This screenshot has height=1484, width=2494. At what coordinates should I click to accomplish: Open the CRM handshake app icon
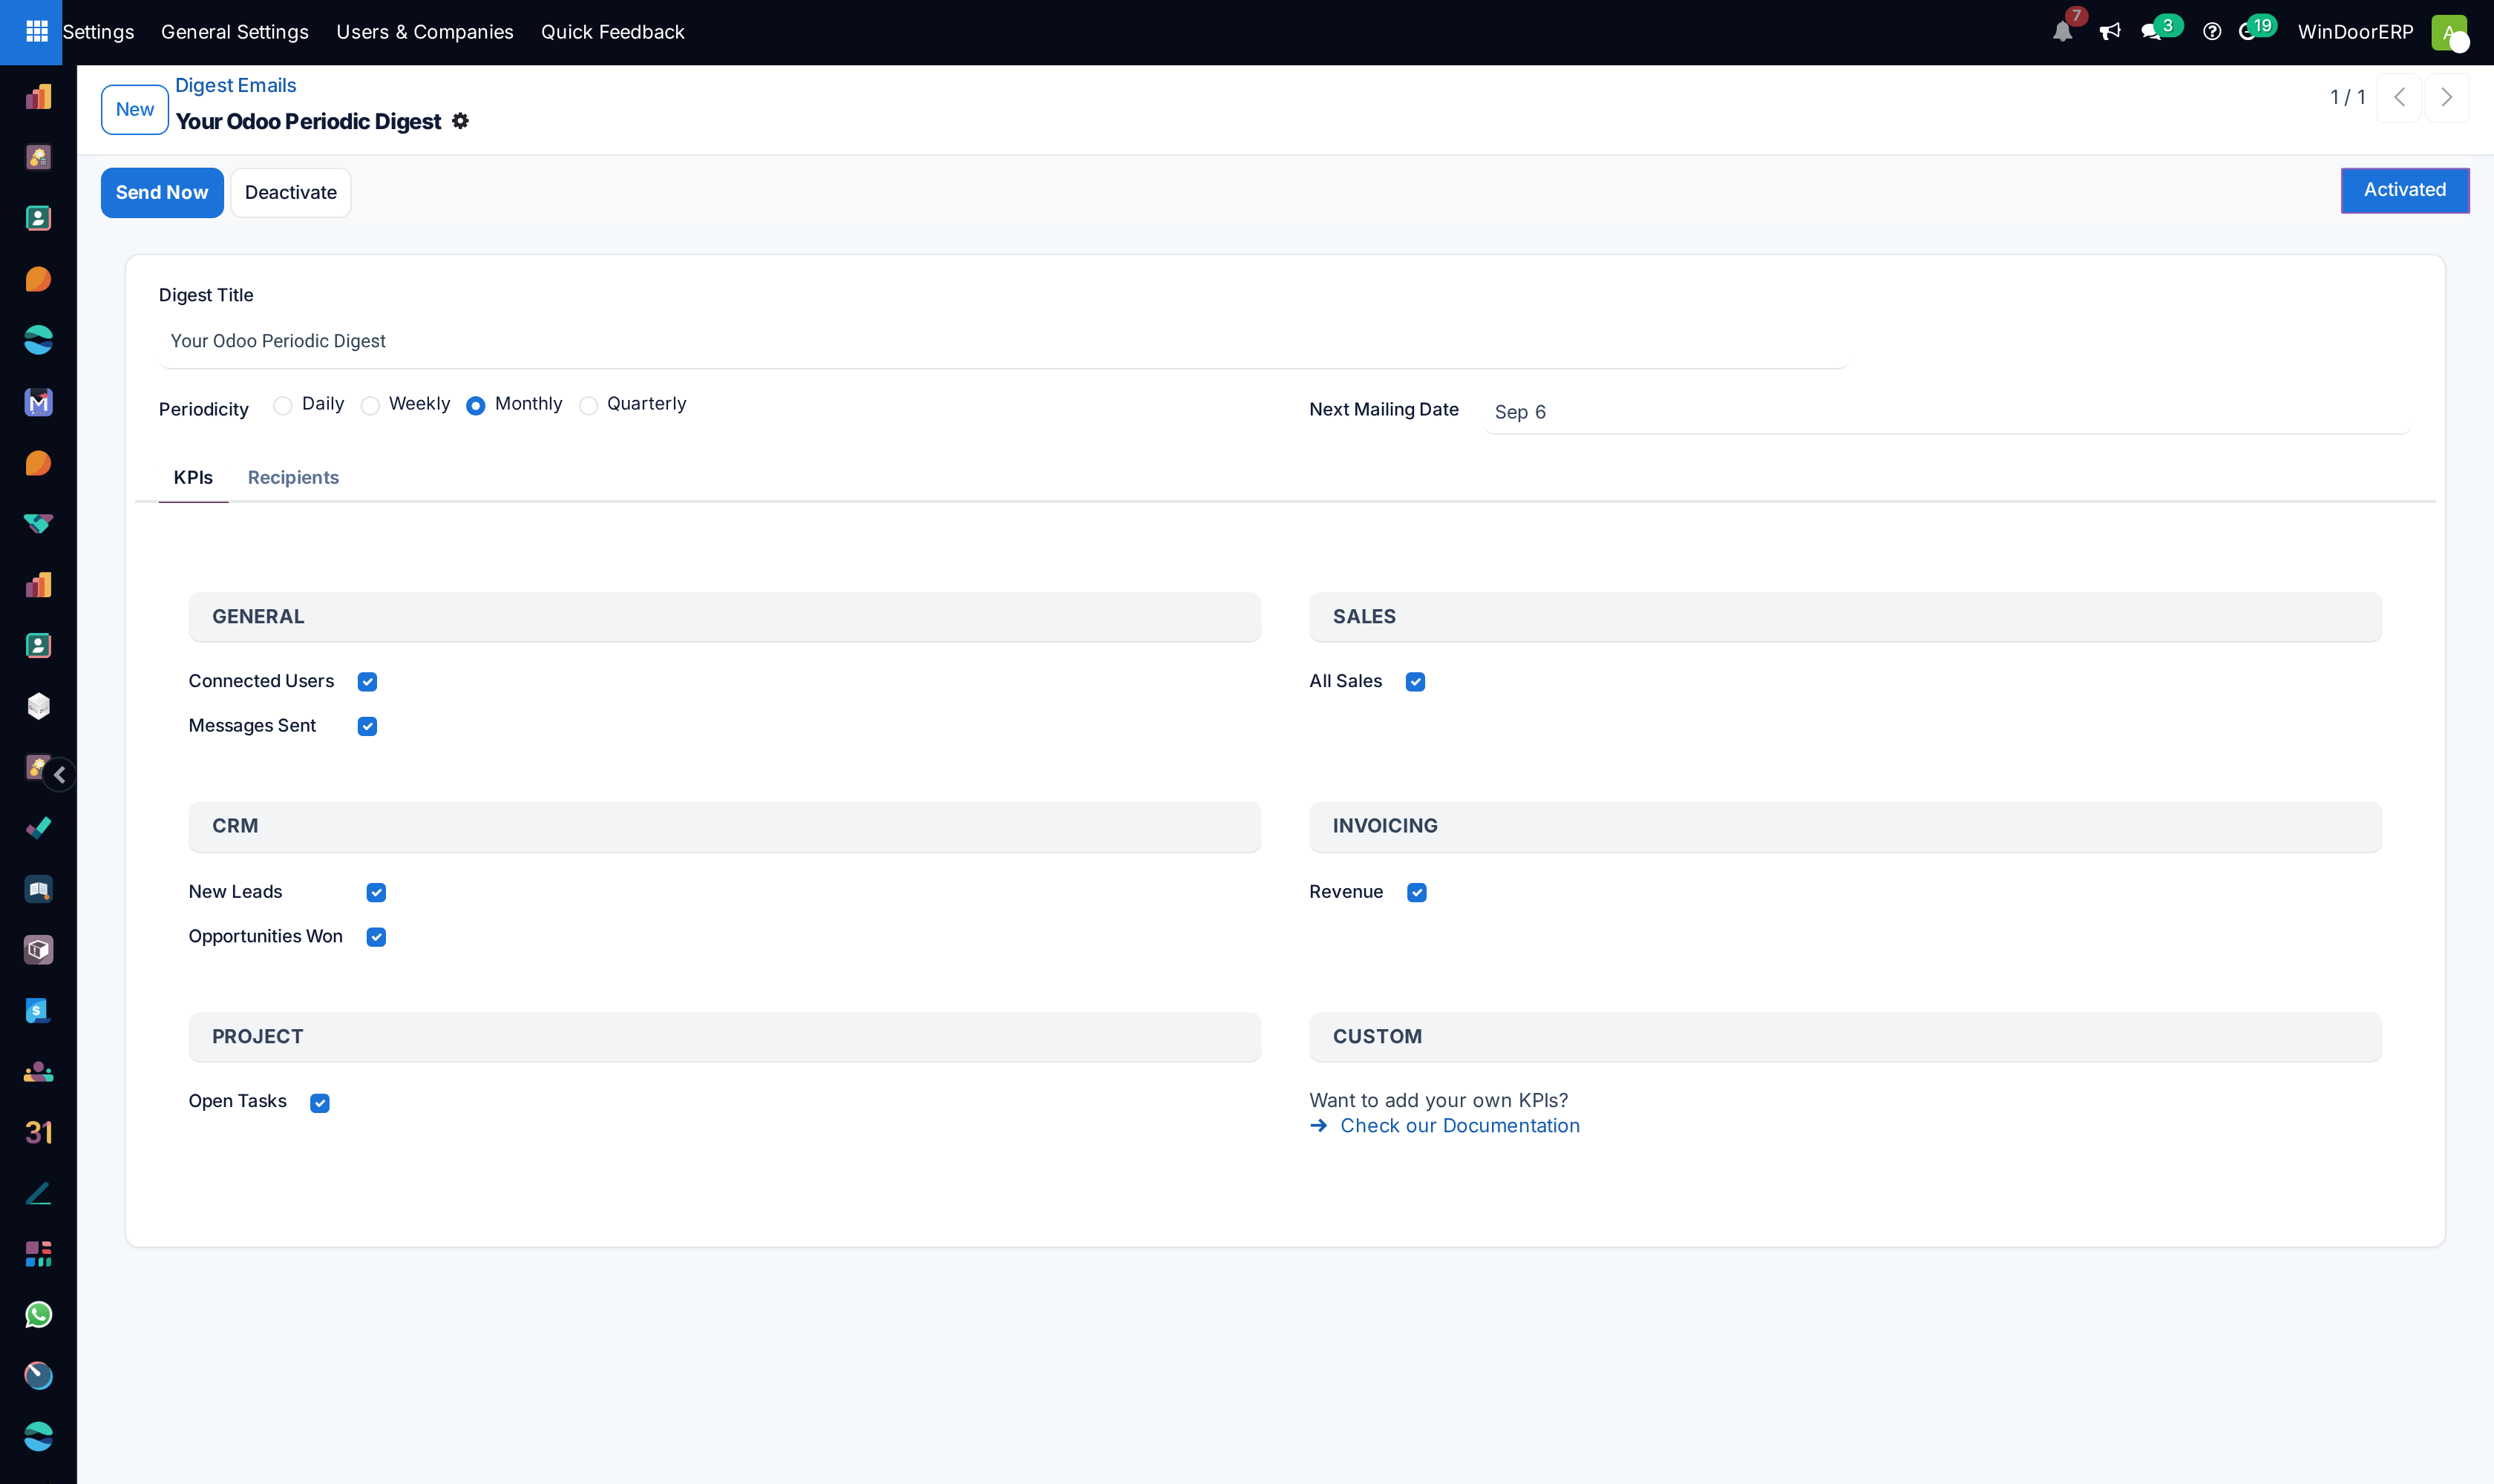[x=38, y=523]
